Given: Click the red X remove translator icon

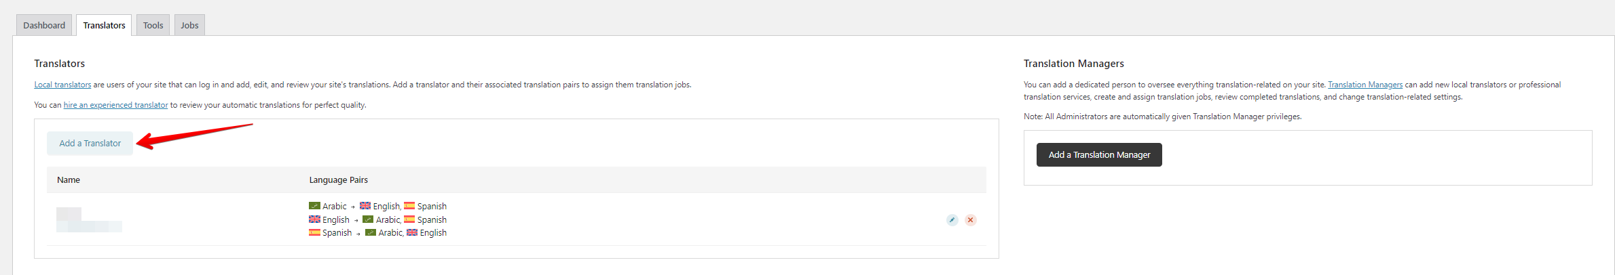Looking at the screenshot, I should point(971,220).
